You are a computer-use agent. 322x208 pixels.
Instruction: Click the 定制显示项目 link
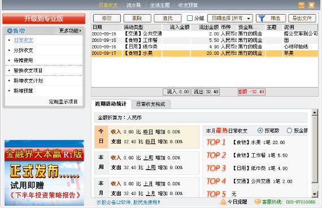click(63, 102)
